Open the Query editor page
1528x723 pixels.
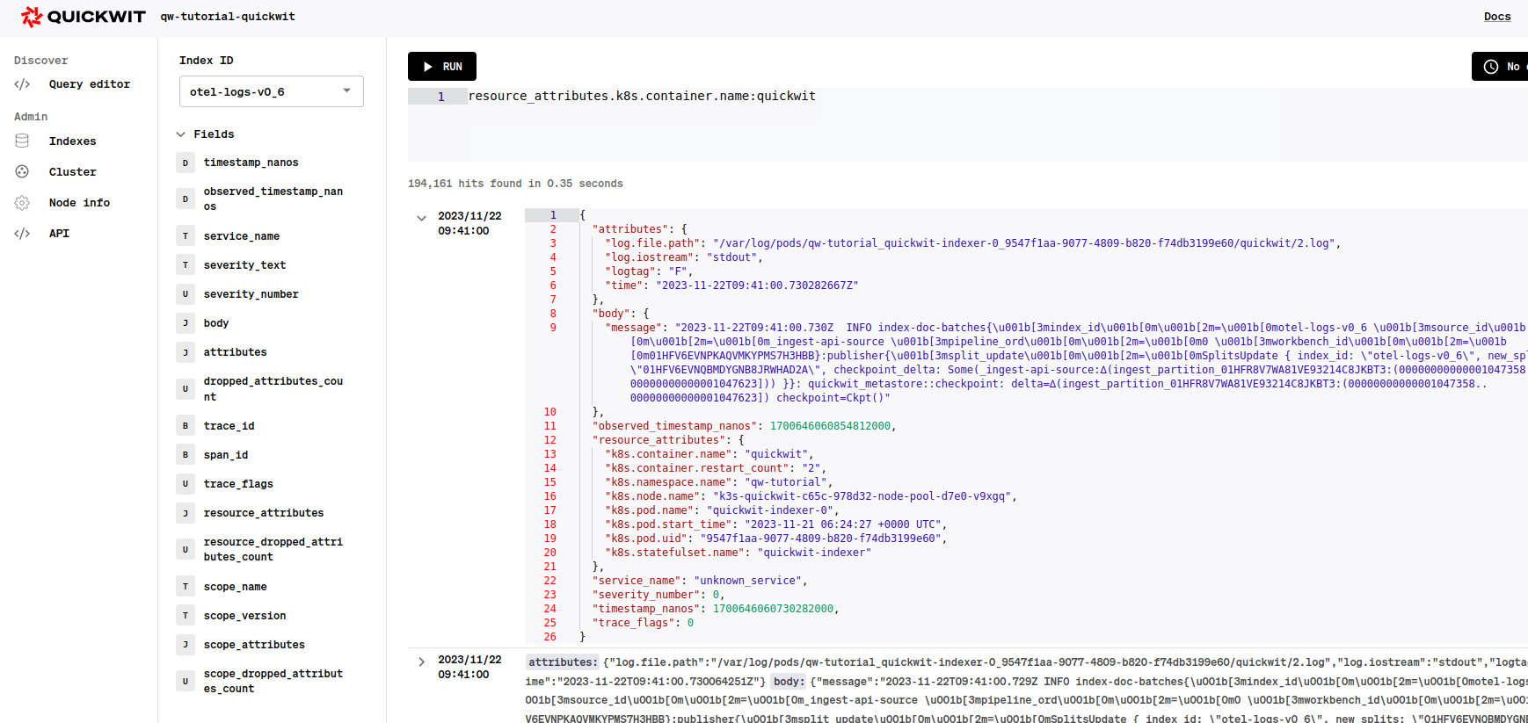pos(90,84)
